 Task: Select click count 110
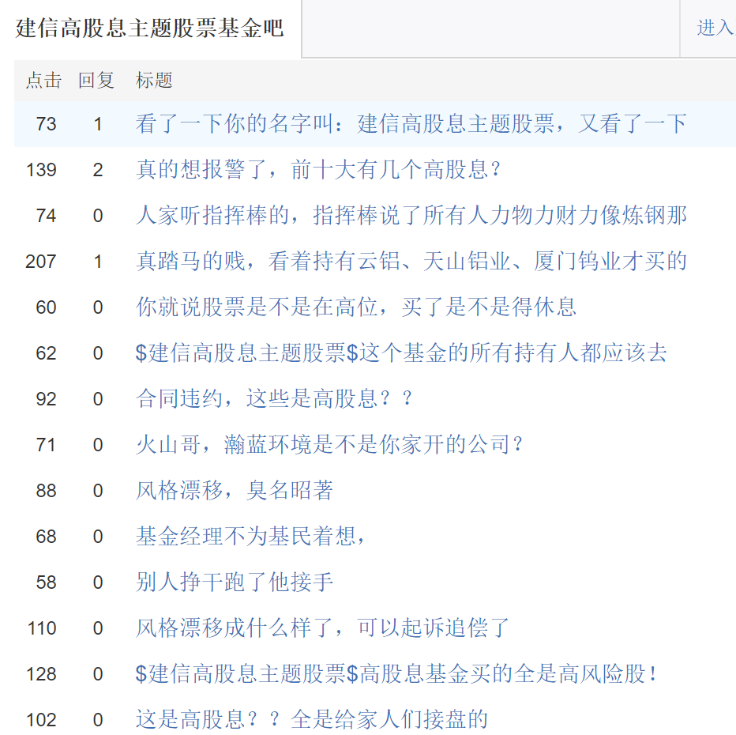pos(42,628)
